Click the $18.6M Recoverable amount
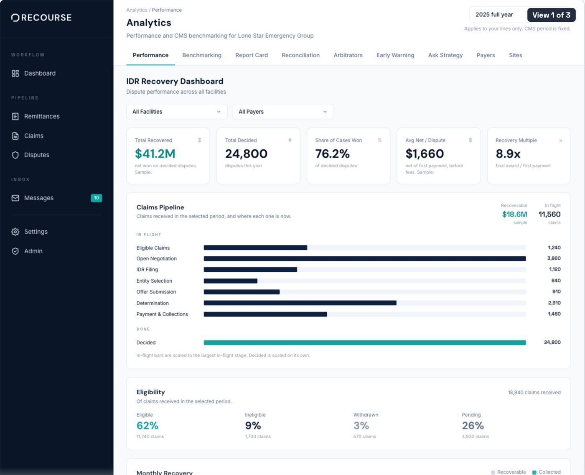 [515, 215]
